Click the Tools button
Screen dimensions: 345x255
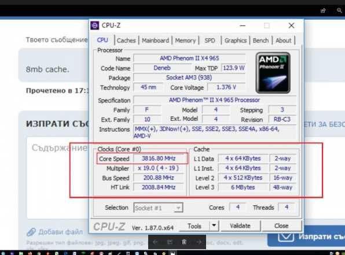coord(194,226)
